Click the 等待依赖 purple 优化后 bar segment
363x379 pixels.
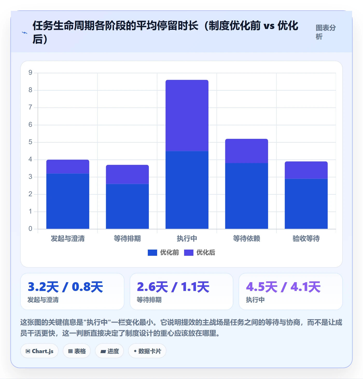pyautogui.click(x=247, y=151)
